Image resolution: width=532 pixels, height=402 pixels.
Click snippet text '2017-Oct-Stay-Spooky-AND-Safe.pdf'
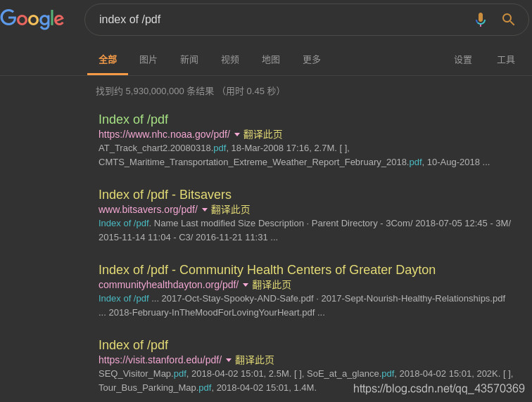[238, 299]
